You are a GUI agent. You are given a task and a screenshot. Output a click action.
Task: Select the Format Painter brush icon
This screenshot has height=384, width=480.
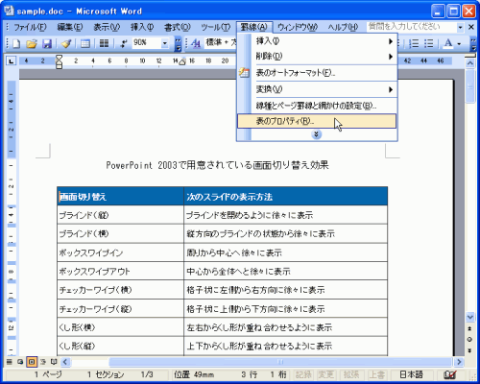(66, 43)
